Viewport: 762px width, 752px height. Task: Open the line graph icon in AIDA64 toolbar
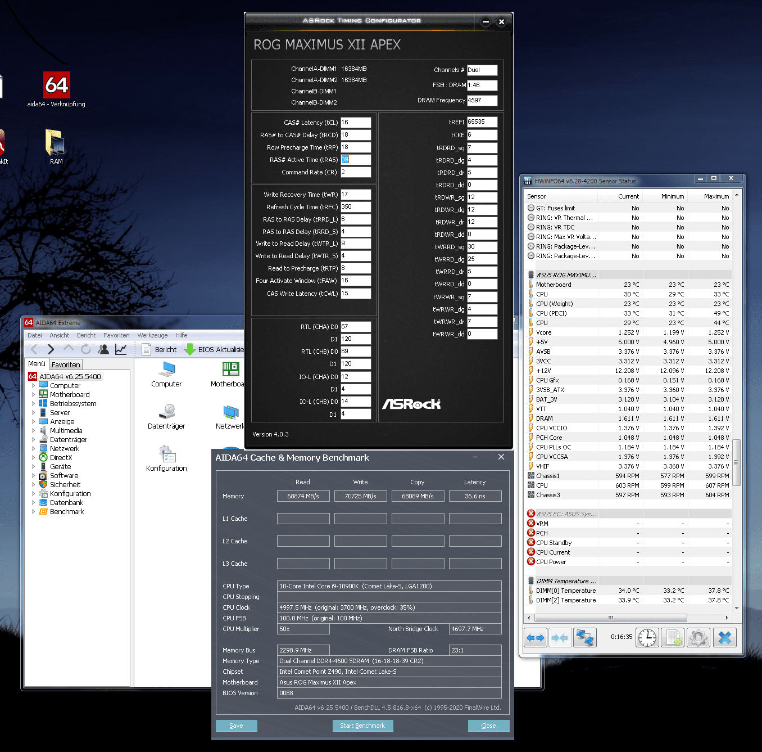click(x=121, y=349)
